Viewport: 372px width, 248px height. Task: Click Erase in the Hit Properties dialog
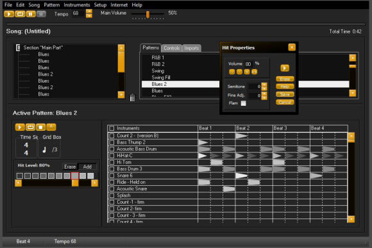(x=285, y=79)
